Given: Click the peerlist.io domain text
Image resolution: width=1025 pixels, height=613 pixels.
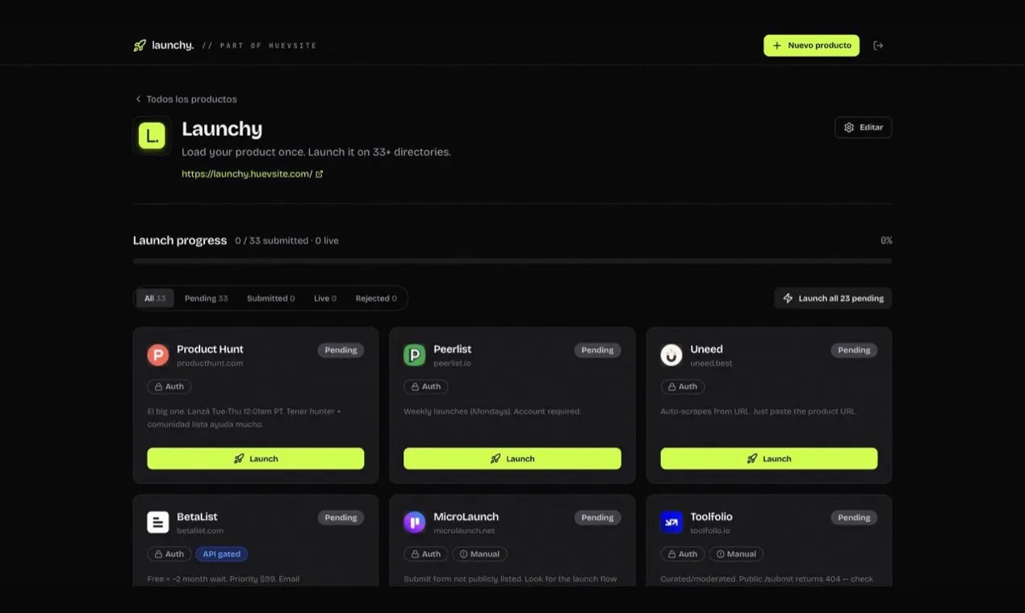Looking at the screenshot, I should [x=452, y=364].
